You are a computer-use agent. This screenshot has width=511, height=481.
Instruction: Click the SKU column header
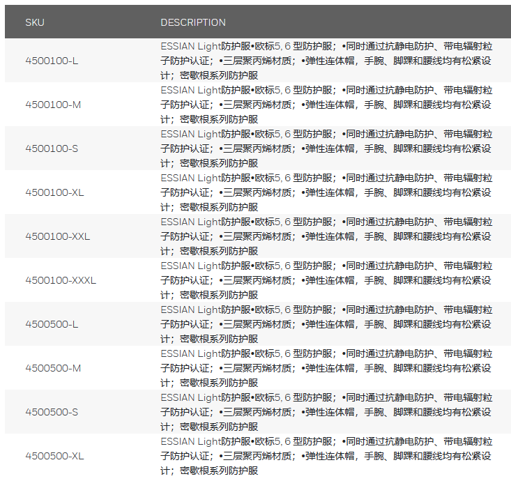[x=35, y=22]
